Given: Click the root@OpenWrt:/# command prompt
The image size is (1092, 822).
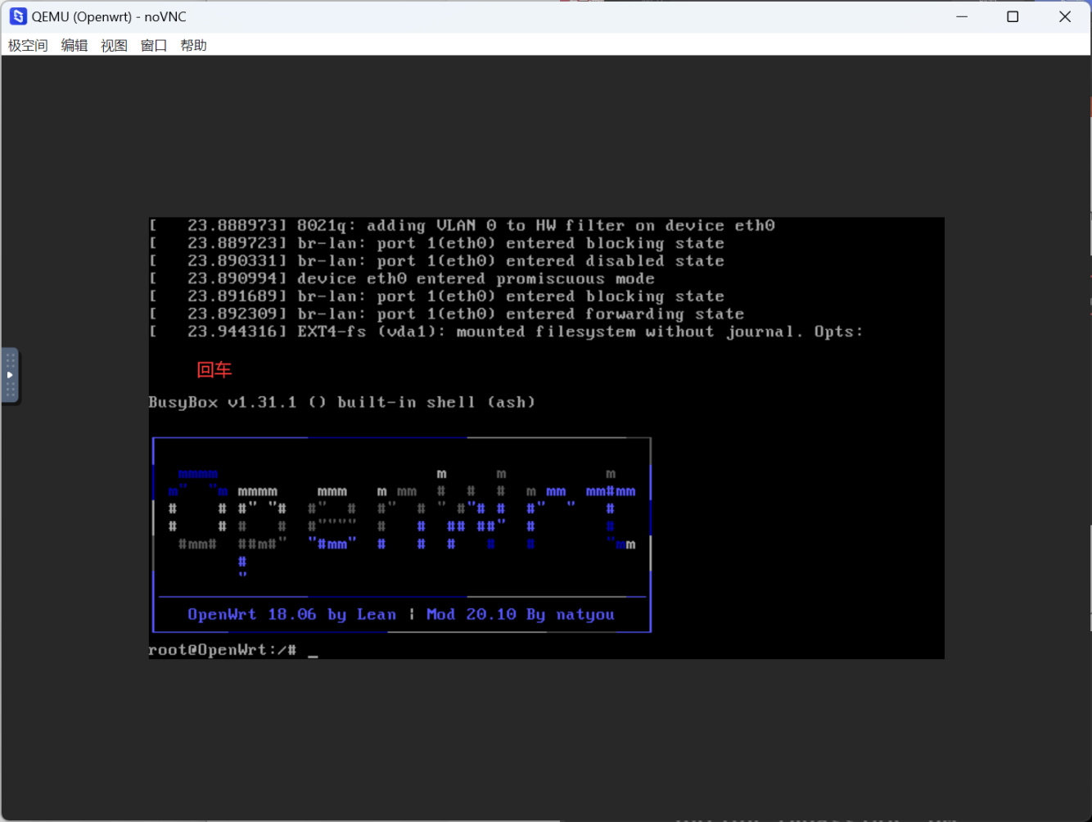Looking at the screenshot, I should (222, 650).
